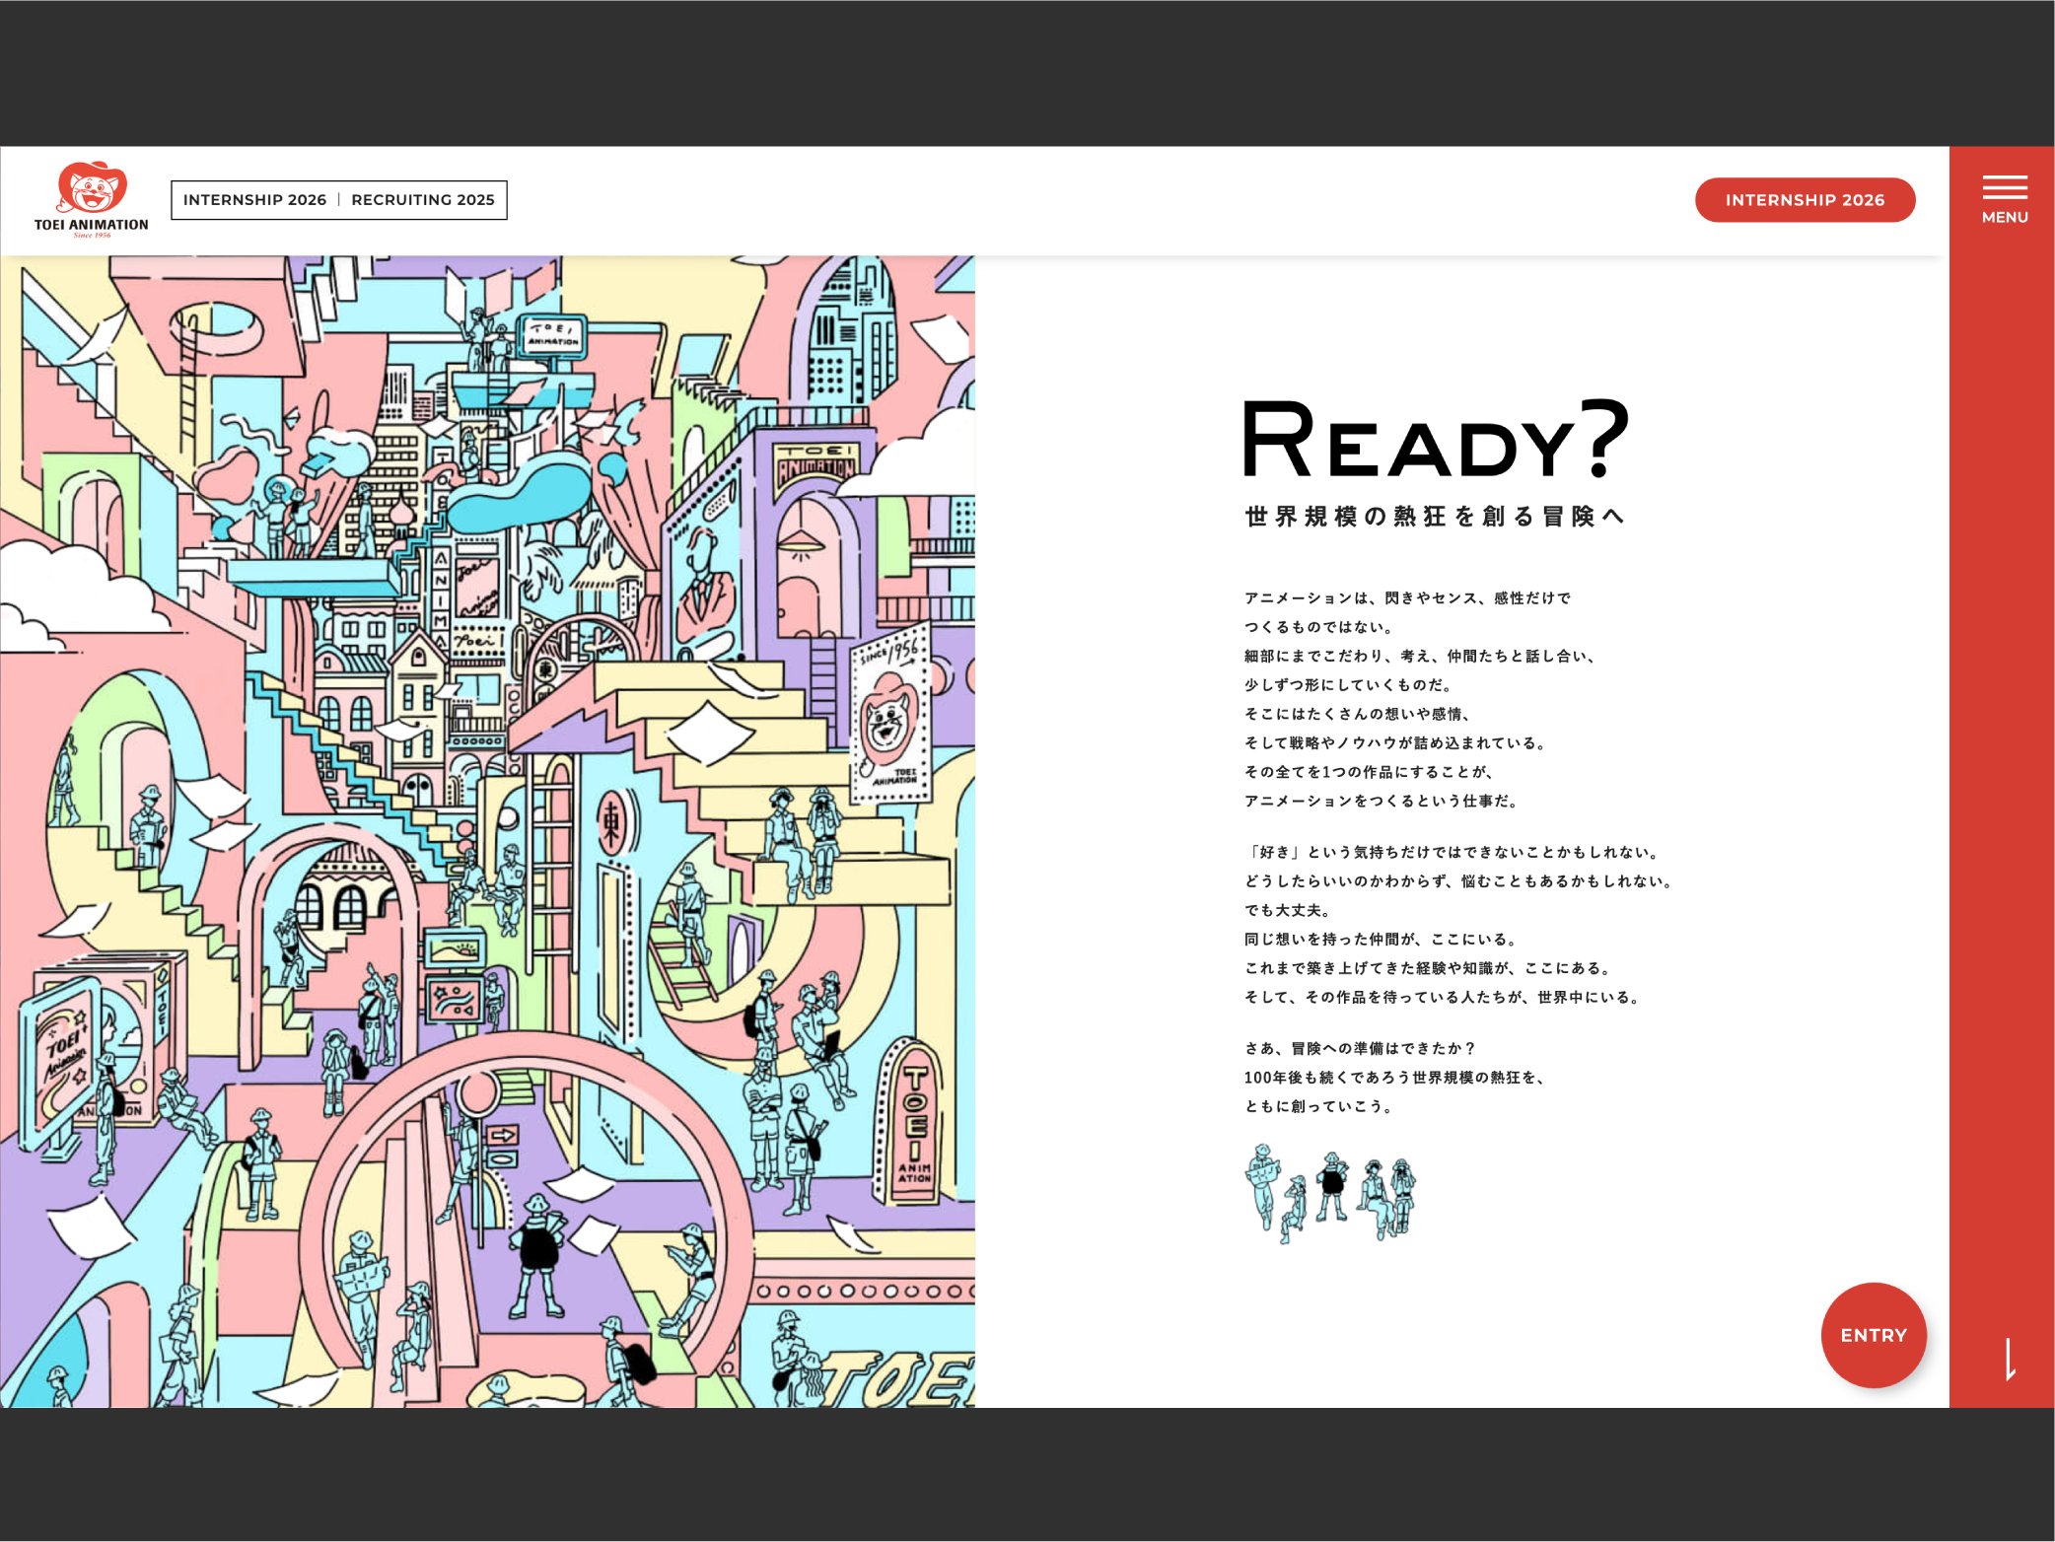Click the Toei Animation cat logo
This screenshot has width=2055, height=1542.
coord(92,199)
